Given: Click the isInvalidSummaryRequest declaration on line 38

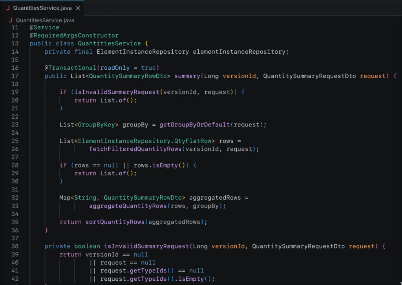Looking at the screenshot, I should (146, 246).
